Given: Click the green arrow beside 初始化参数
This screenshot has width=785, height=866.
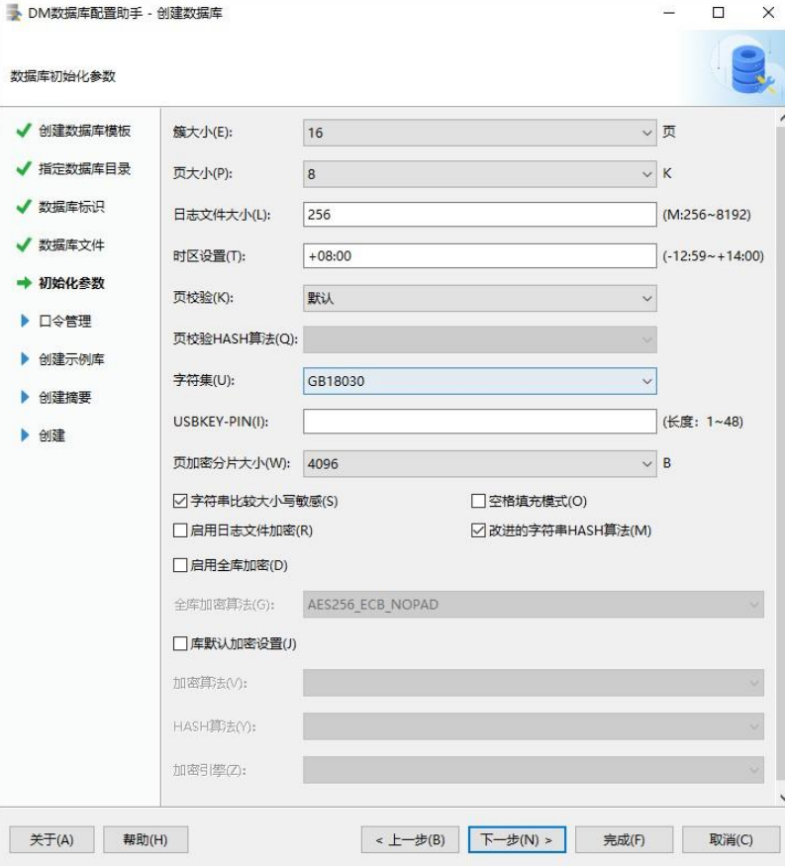Looking at the screenshot, I should [x=24, y=283].
